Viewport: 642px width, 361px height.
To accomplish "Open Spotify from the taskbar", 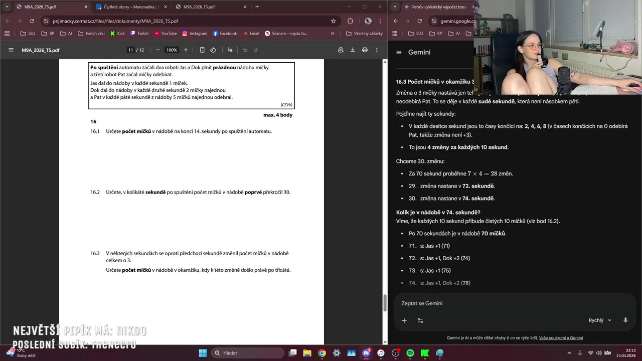I will [410, 353].
